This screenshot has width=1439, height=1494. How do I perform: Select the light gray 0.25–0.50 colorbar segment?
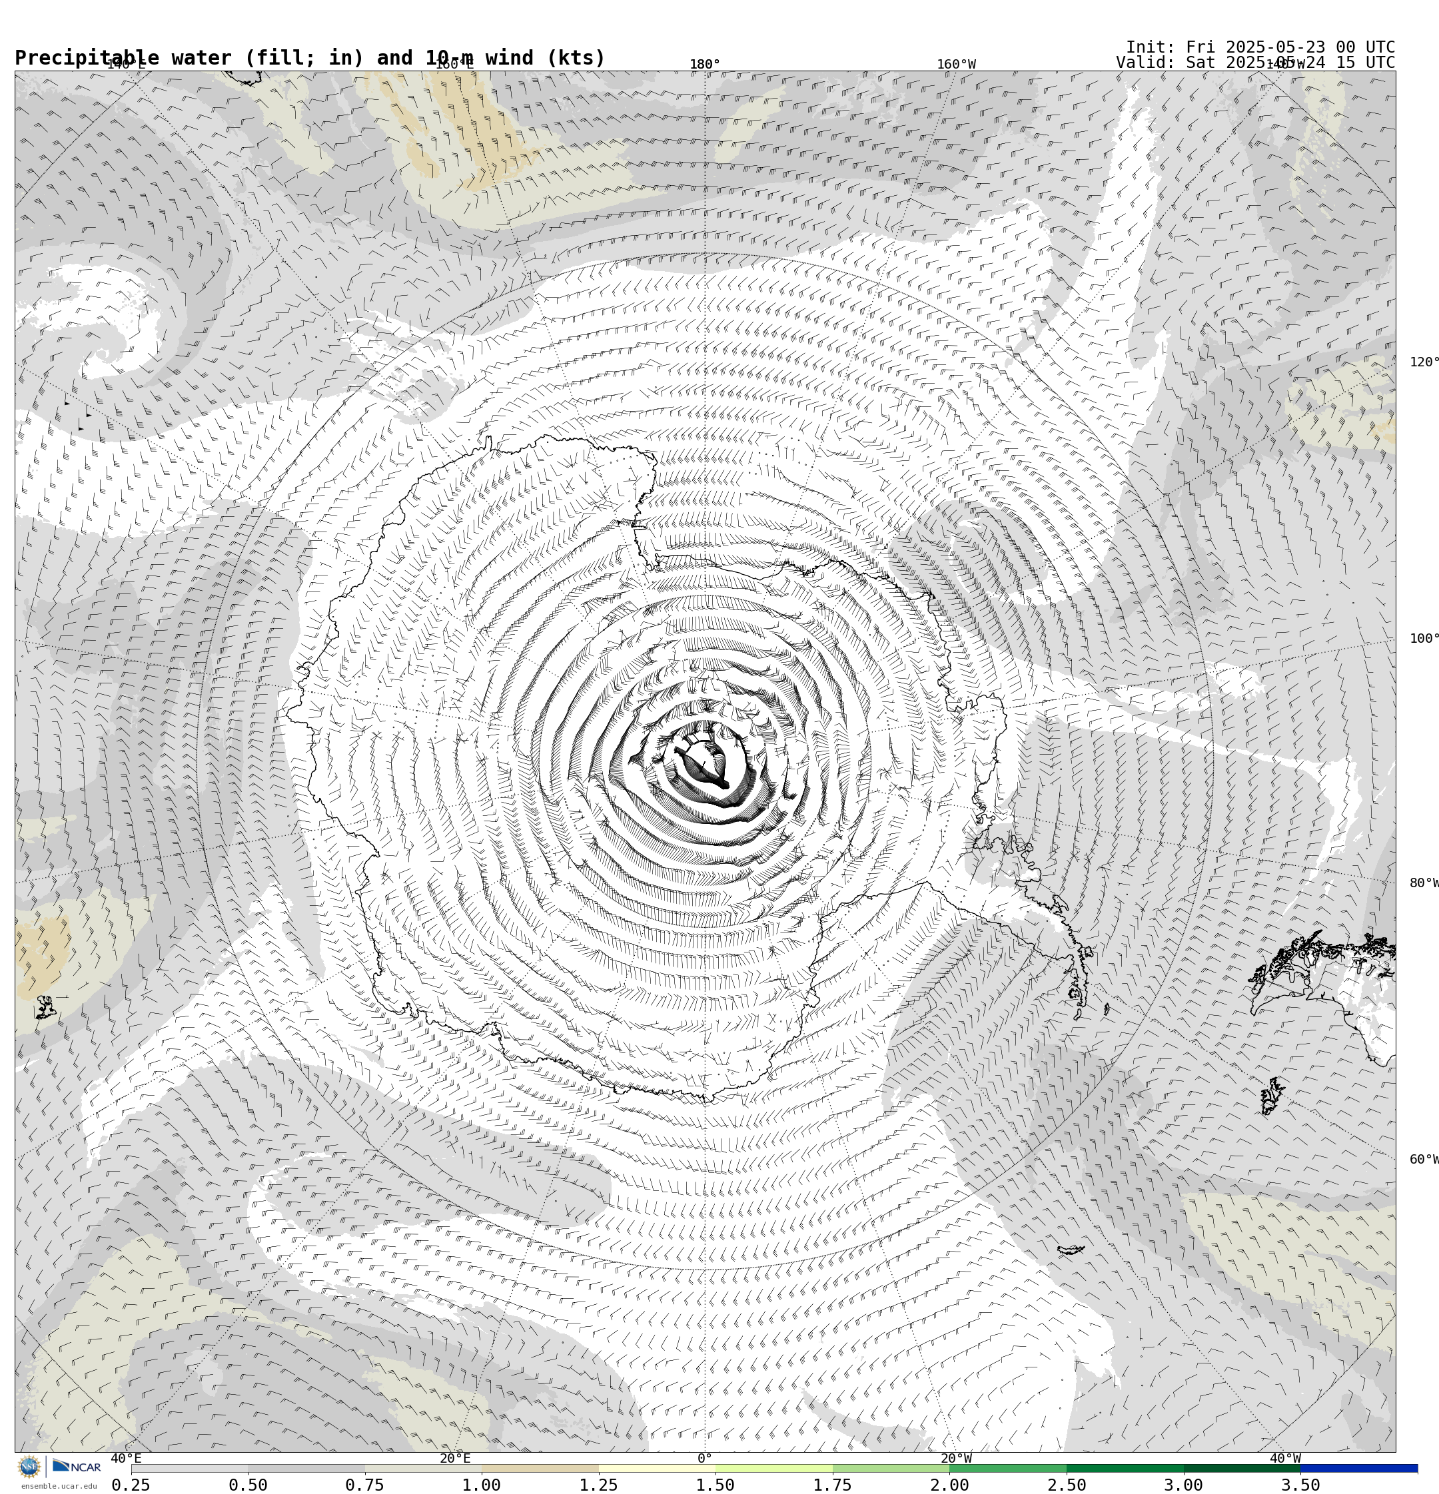point(189,1468)
